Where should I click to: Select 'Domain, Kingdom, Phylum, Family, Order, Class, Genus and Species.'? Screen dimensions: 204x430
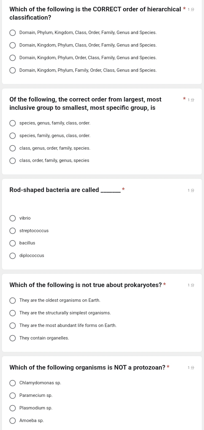pyautogui.click(x=13, y=70)
